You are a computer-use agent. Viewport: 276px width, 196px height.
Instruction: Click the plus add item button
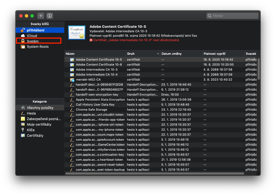[41, 16]
